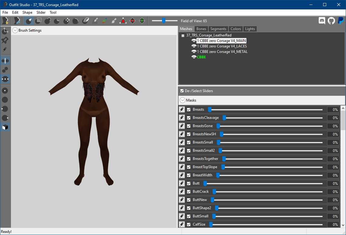
Task: Select the Smooth brush tool
Action: click(x=76, y=21)
